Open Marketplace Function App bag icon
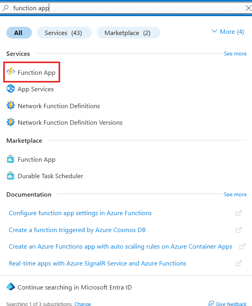The image size is (252, 306). pos(11,159)
